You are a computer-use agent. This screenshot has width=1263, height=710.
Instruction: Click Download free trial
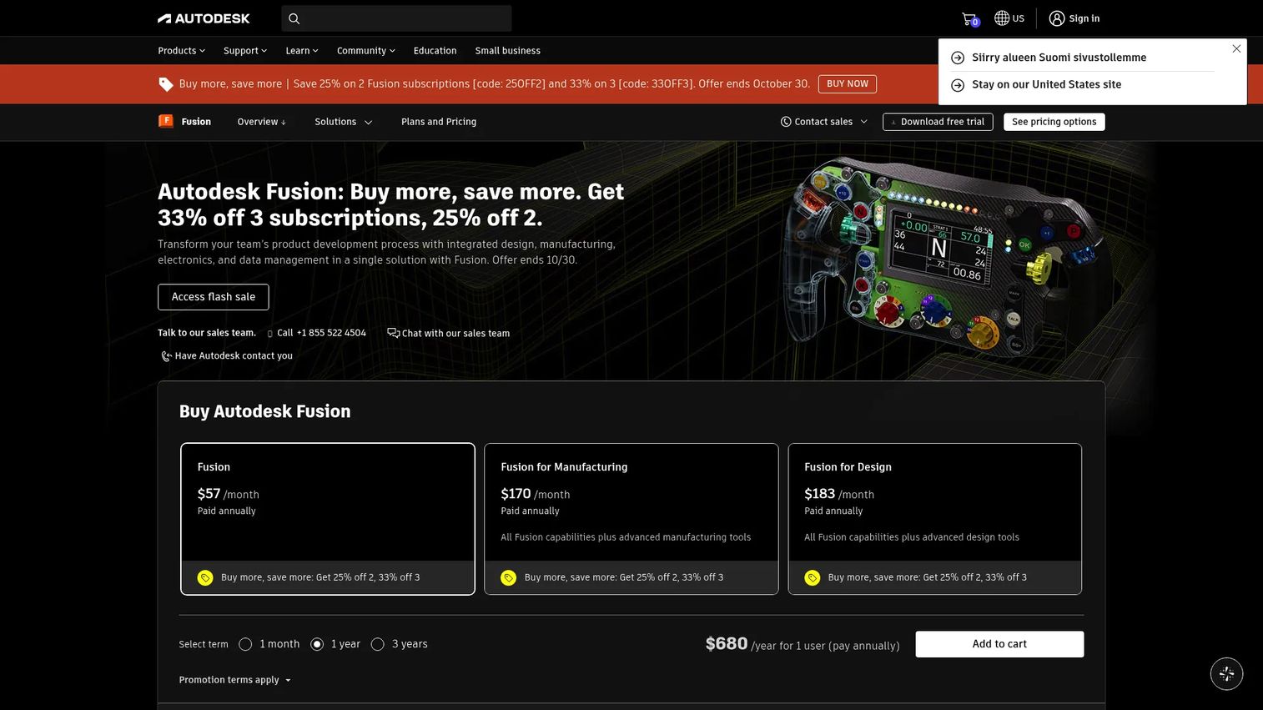[938, 122]
